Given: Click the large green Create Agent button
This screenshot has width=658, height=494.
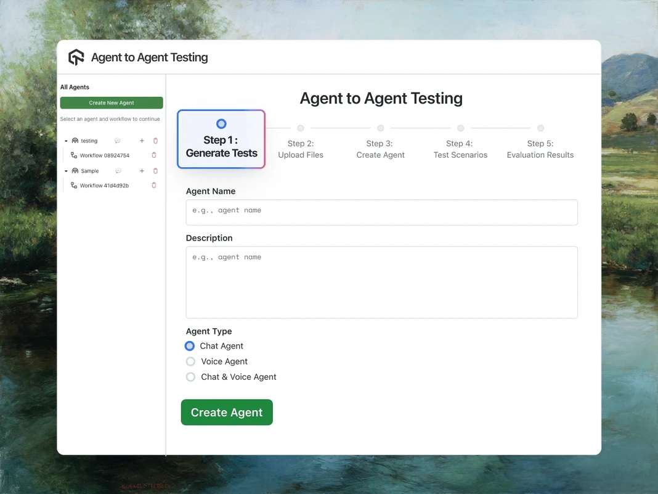Looking at the screenshot, I should [x=227, y=412].
